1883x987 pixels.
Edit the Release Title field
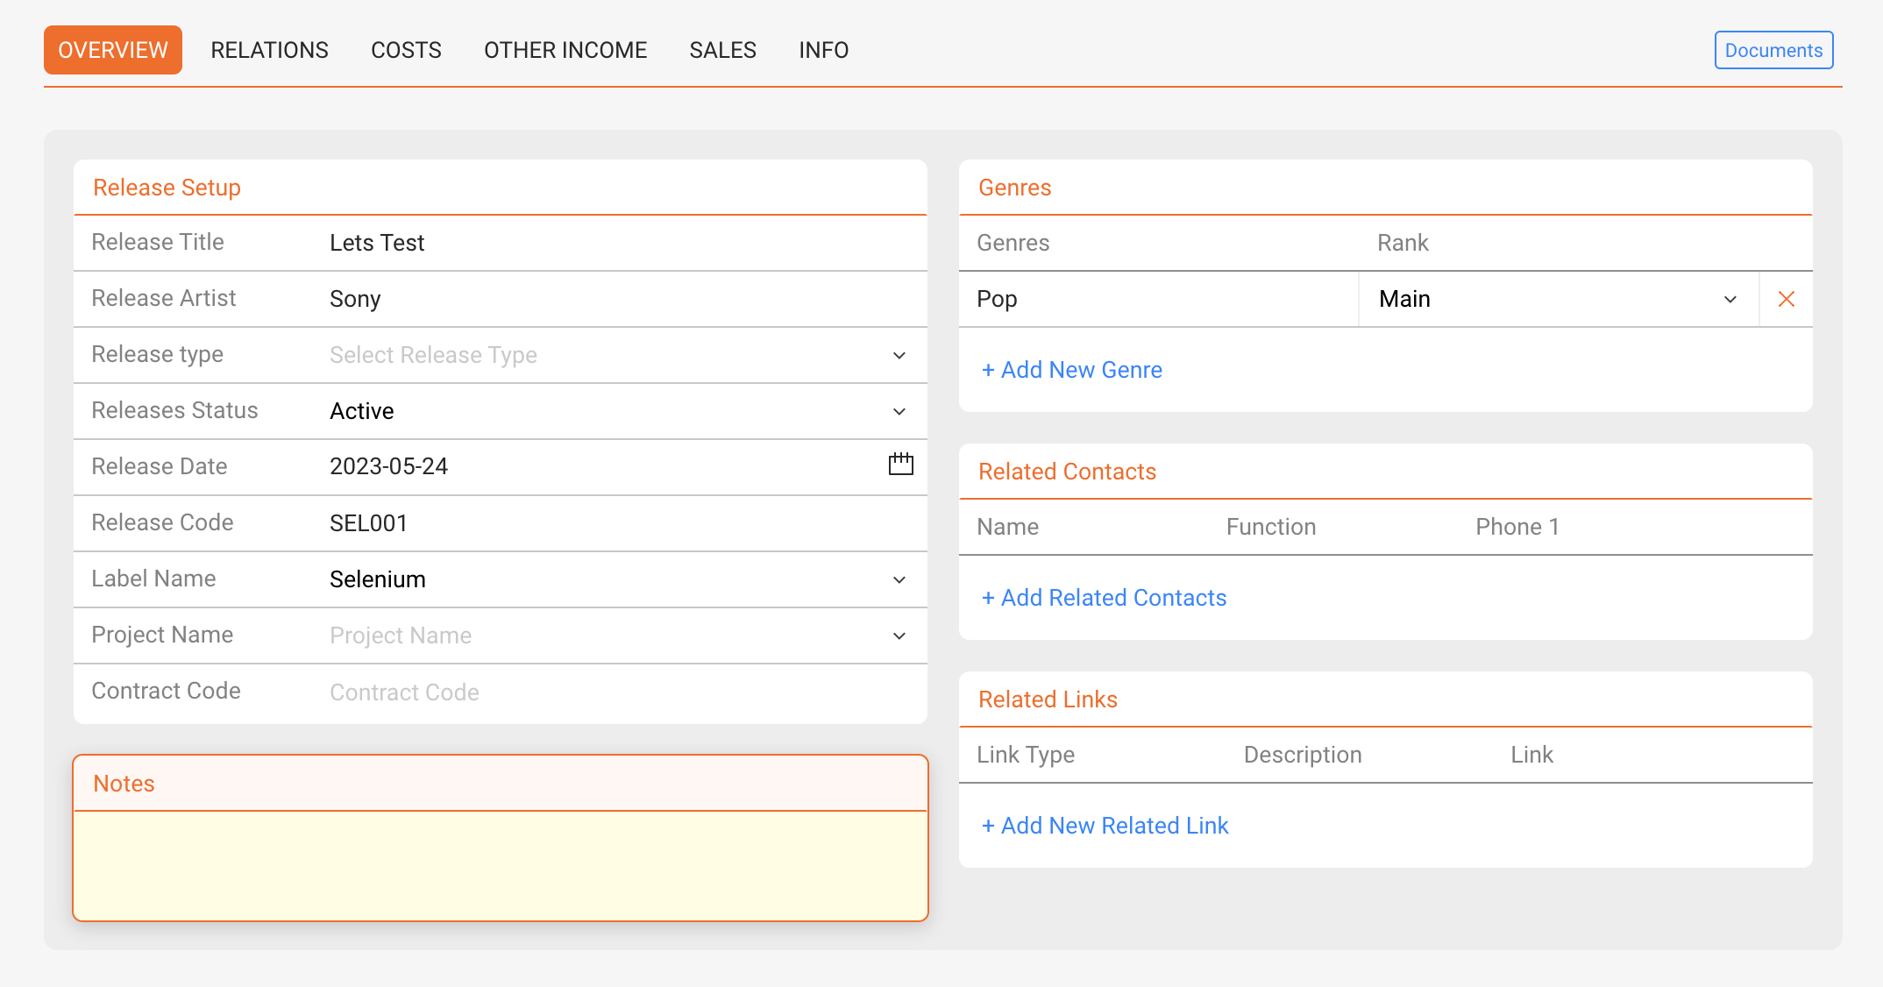coord(619,243)
